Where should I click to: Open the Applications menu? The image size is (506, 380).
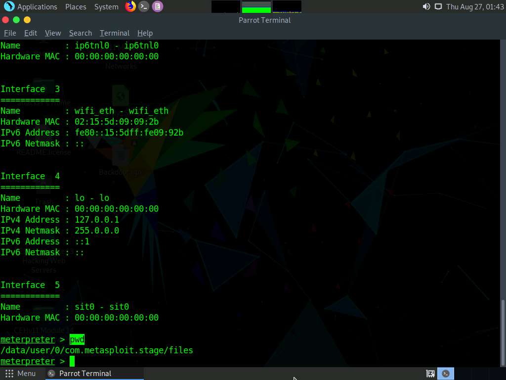[37, 6]
